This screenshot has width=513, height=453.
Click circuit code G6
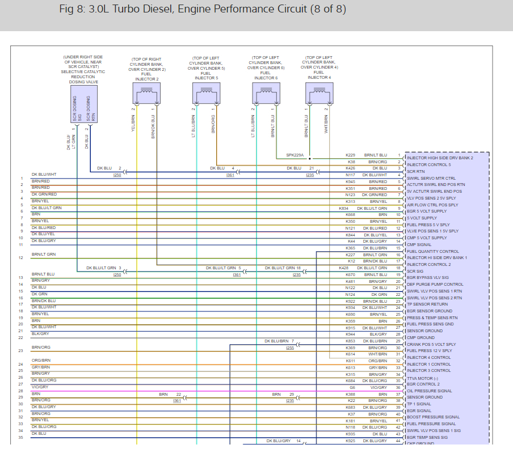click(352, 387)
